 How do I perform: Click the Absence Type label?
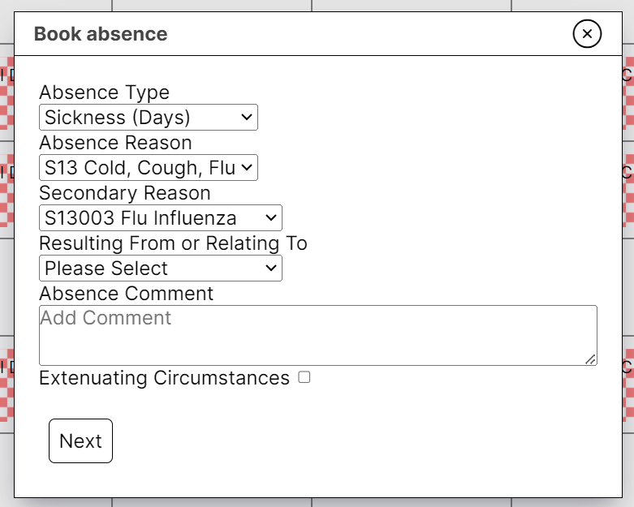click(x=105, y=92)
